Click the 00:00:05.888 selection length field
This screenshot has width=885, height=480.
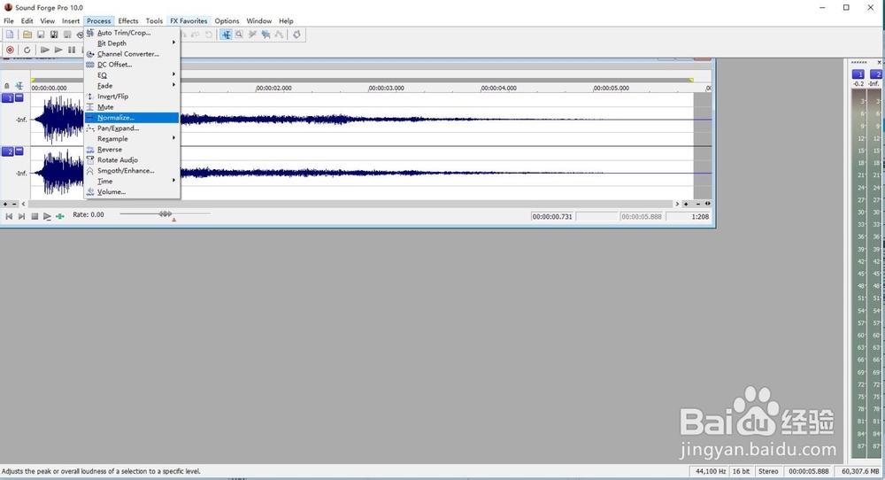coord(641,216)
